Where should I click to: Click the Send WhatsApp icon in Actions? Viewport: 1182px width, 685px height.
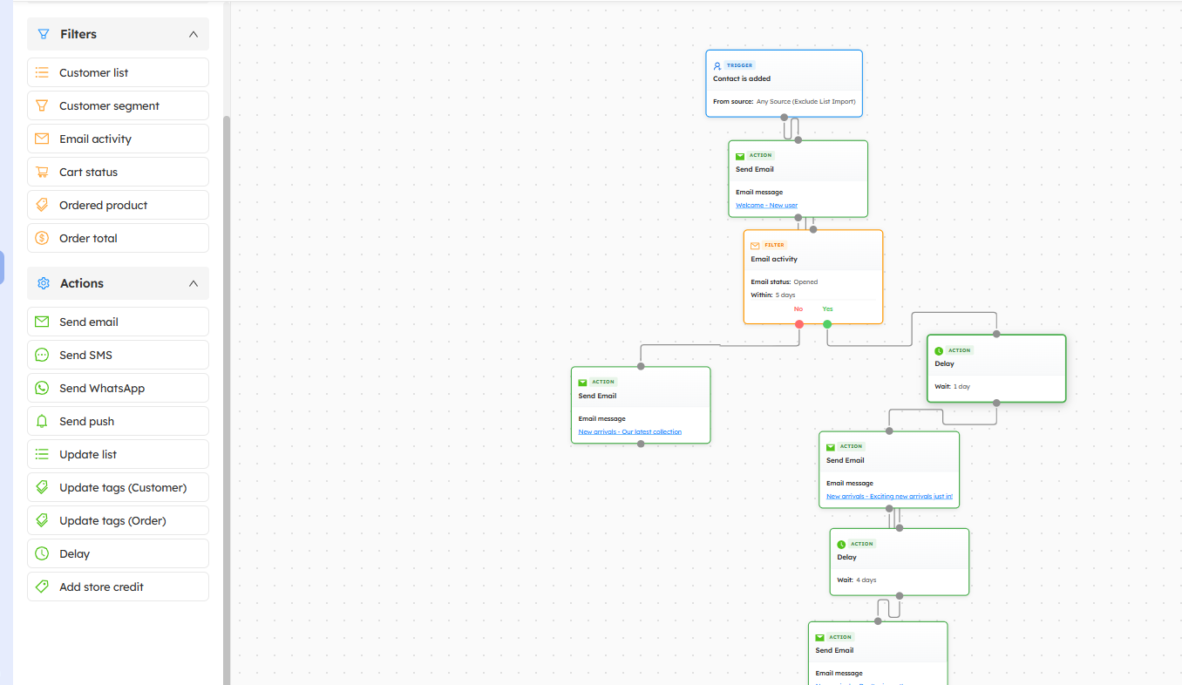point(42,388)
